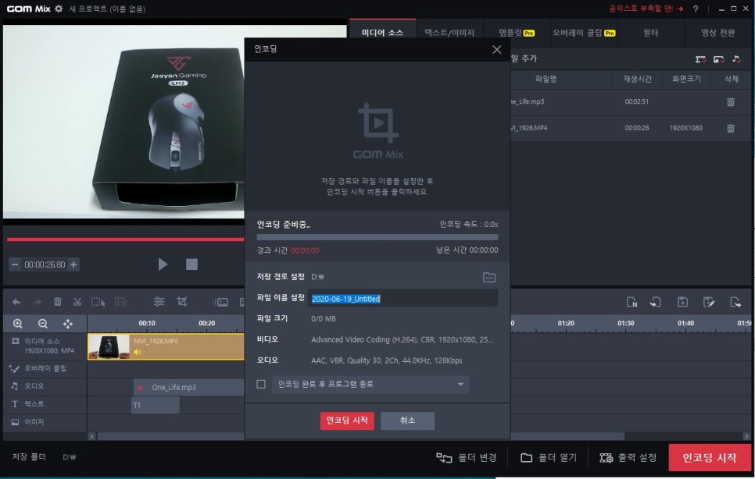Click the encoding progress bar
The width and height of the screenshot is (755, 479).
[x=377, y=237]
